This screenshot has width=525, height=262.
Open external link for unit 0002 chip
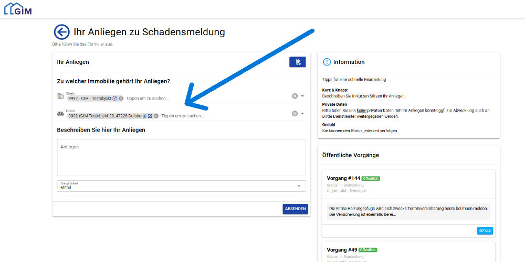pyautogui.click(x=150, y=116)
